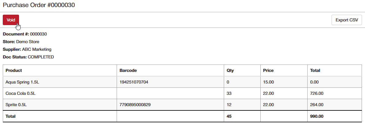The image size is (365, 126).
Task: Click the quantity 33 cell
Action: 242,93
